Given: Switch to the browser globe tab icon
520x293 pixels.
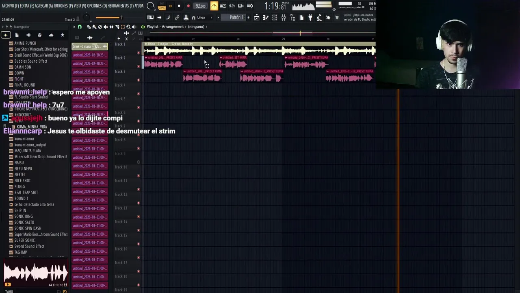Looking at the screenshot, I should click(x=39, y=35).
